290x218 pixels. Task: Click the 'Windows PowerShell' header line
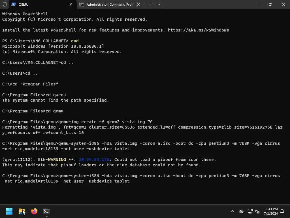[25, 14]
